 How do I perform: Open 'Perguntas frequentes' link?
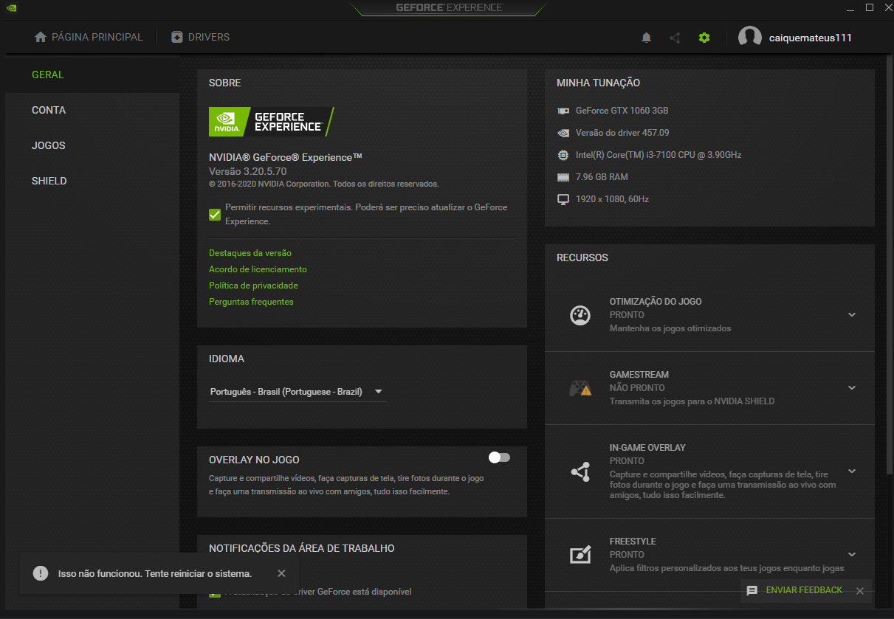[x=251, y=302]
